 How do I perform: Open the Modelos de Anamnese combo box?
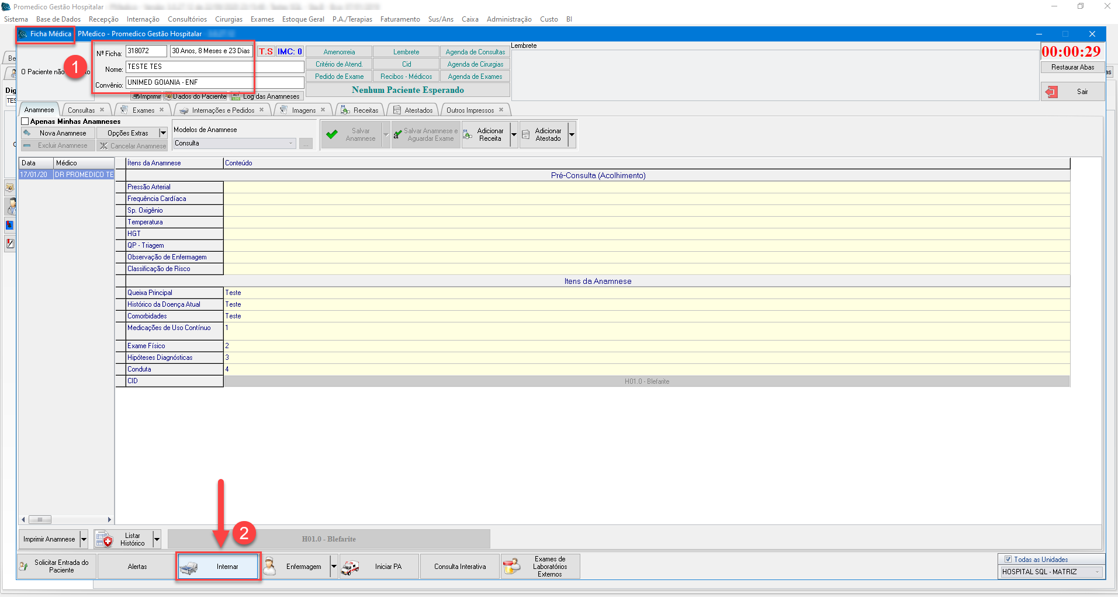(x=234, y=143)
